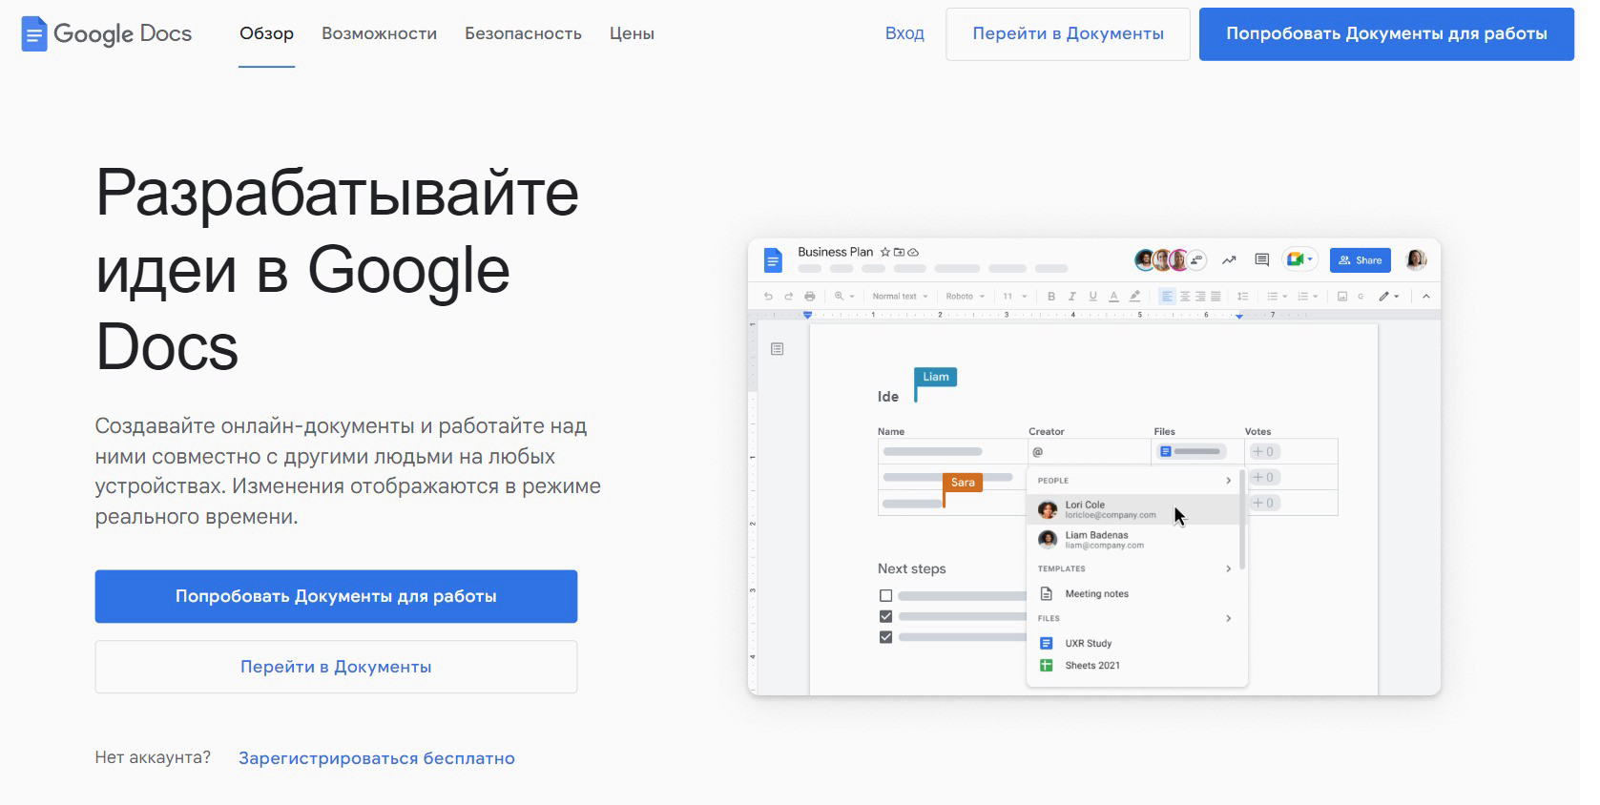Image resolution: width=1600 pixels, height=805 pixels.
Task: Expand the PEOPLE section chevron
Action: (x=1228, y=481)
